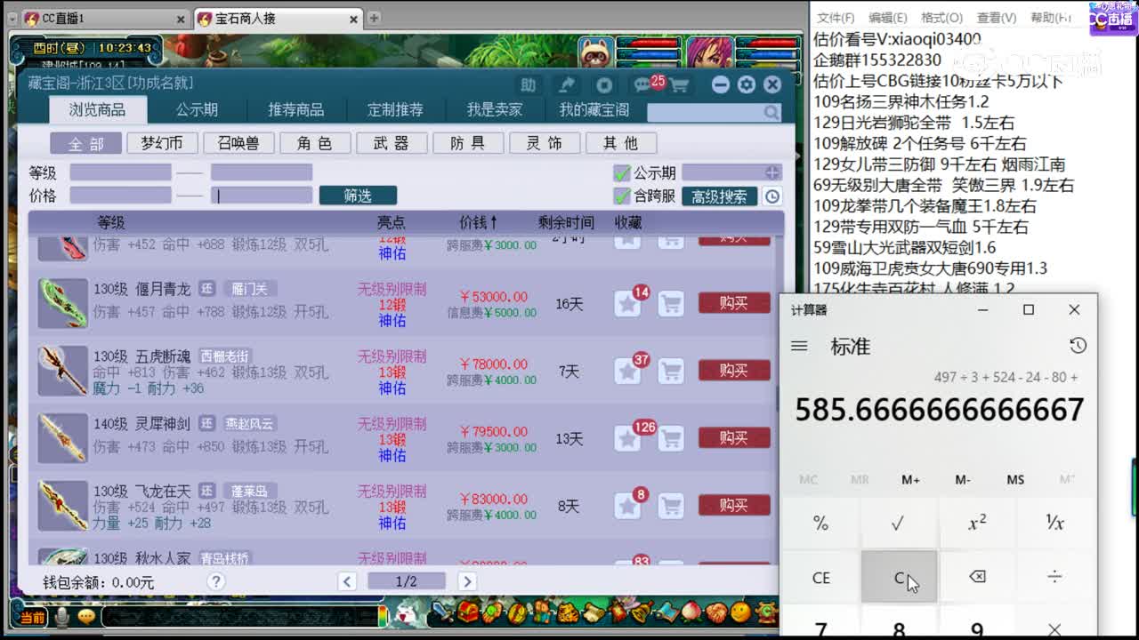Open 高级搜索 advanced search
The width and height of the screenshot is (1139, 640).
[720, 196]
